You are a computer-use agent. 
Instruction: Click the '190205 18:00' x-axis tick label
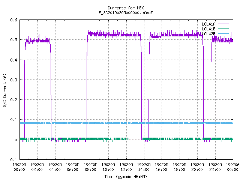pos(179,167)
